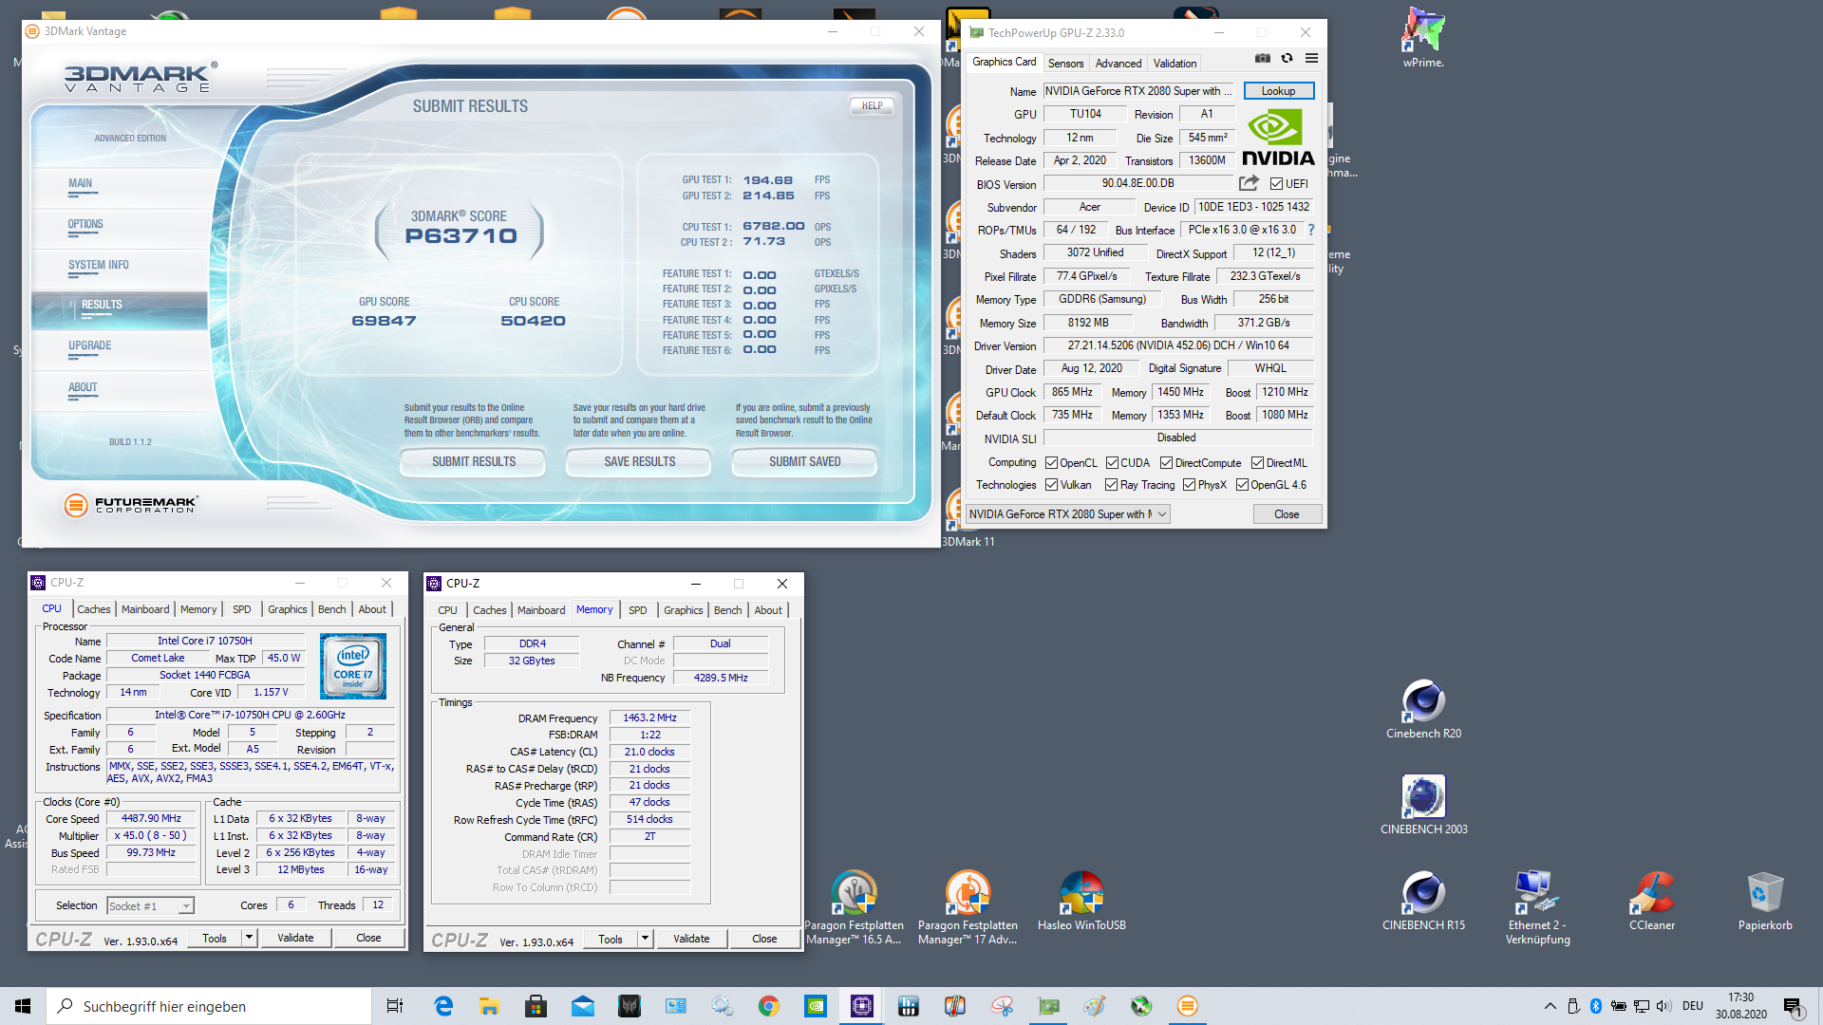Expand Tools dropdown arrow in left CPU-Z
Viewport: 1823px width, 1025px height.
point(249,938)
